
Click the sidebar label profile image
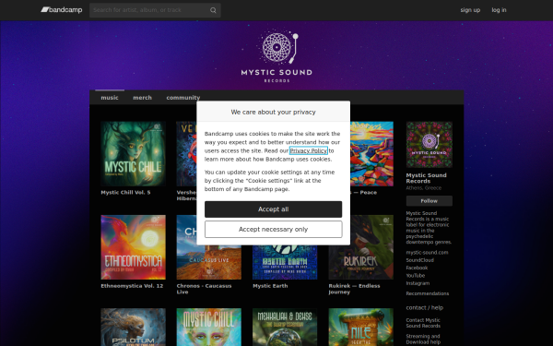pos(429,145)
